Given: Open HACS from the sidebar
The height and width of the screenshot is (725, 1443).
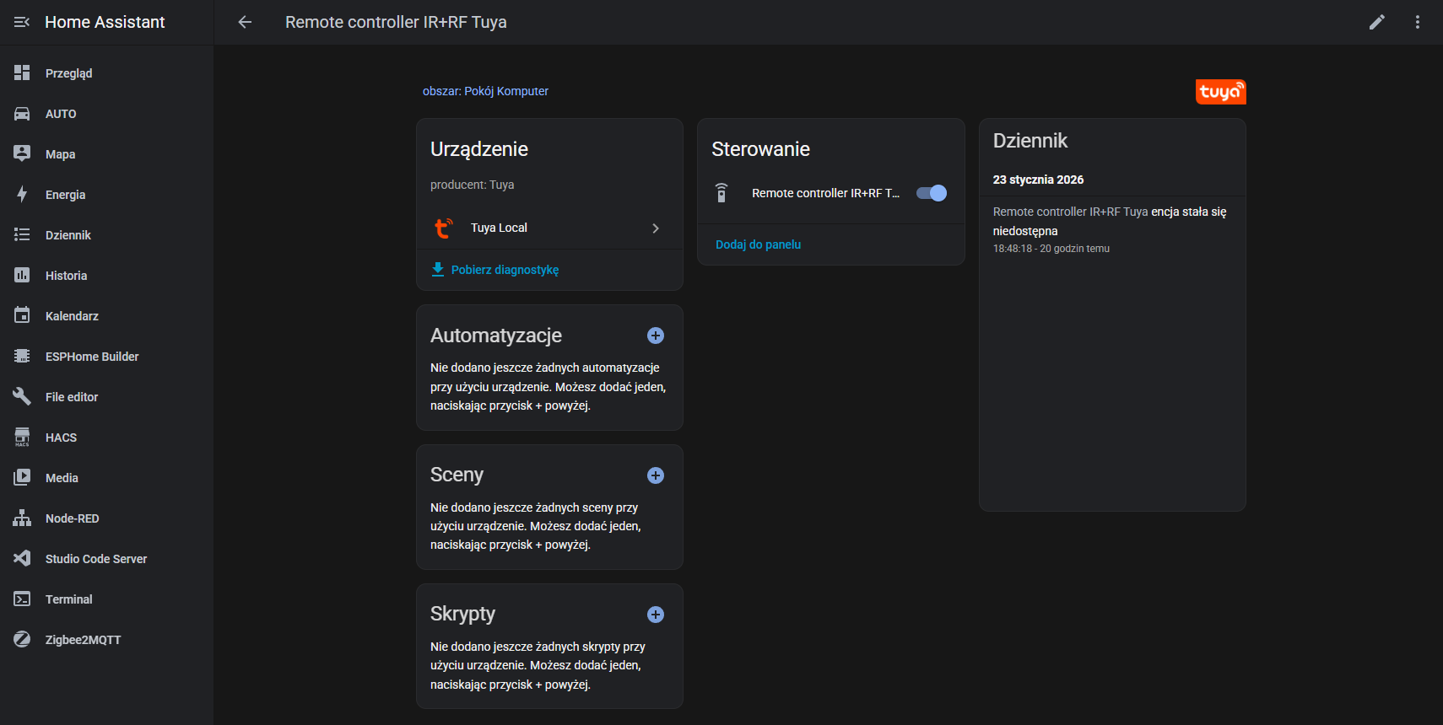Looking at the screenshot, I should click(x=61, y=438).
